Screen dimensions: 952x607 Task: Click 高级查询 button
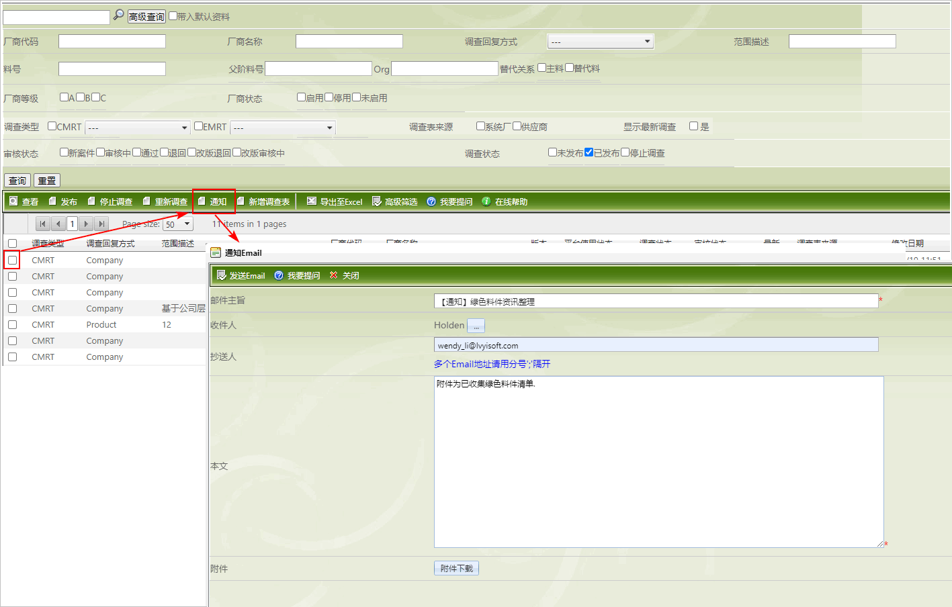tap(146, 17)
